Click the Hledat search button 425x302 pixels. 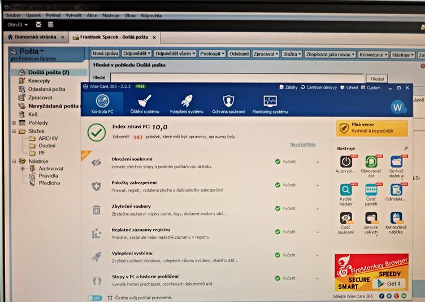point(377,79)
